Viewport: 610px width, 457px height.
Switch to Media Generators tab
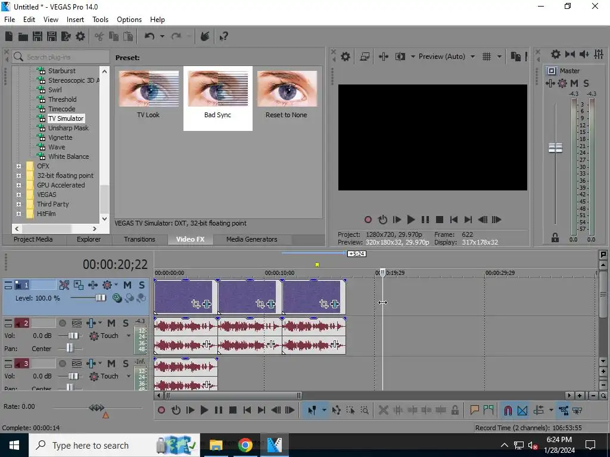pyautogui.click(x=252, y=239)
